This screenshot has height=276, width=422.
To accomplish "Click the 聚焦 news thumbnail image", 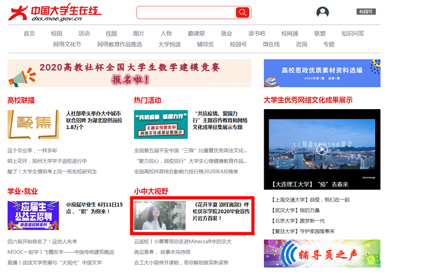I will click(x=33, y=124).
